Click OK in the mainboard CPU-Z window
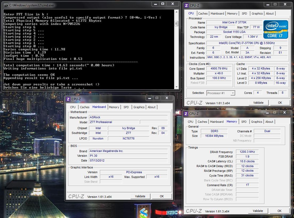The image size is (294, 218). pyautogui.click(x=162, y=196)
